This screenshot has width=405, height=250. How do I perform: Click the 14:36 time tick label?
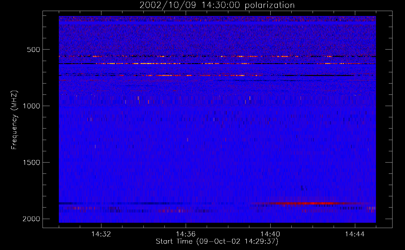(x=186, y=234)
